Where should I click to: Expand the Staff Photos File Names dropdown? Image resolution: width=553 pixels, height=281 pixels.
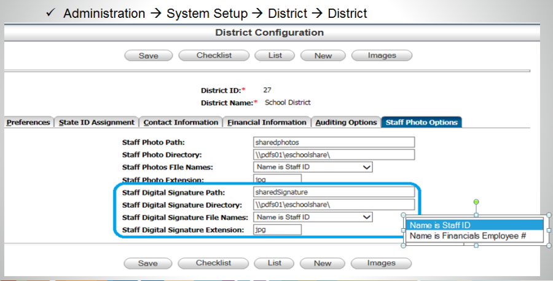tap(313, 167)
